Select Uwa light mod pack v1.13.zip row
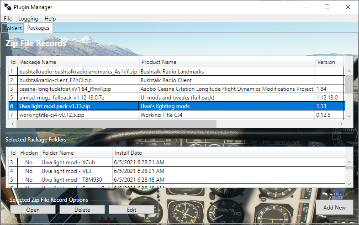Screen dimensions: 359x225 click(x=177, y=106)
